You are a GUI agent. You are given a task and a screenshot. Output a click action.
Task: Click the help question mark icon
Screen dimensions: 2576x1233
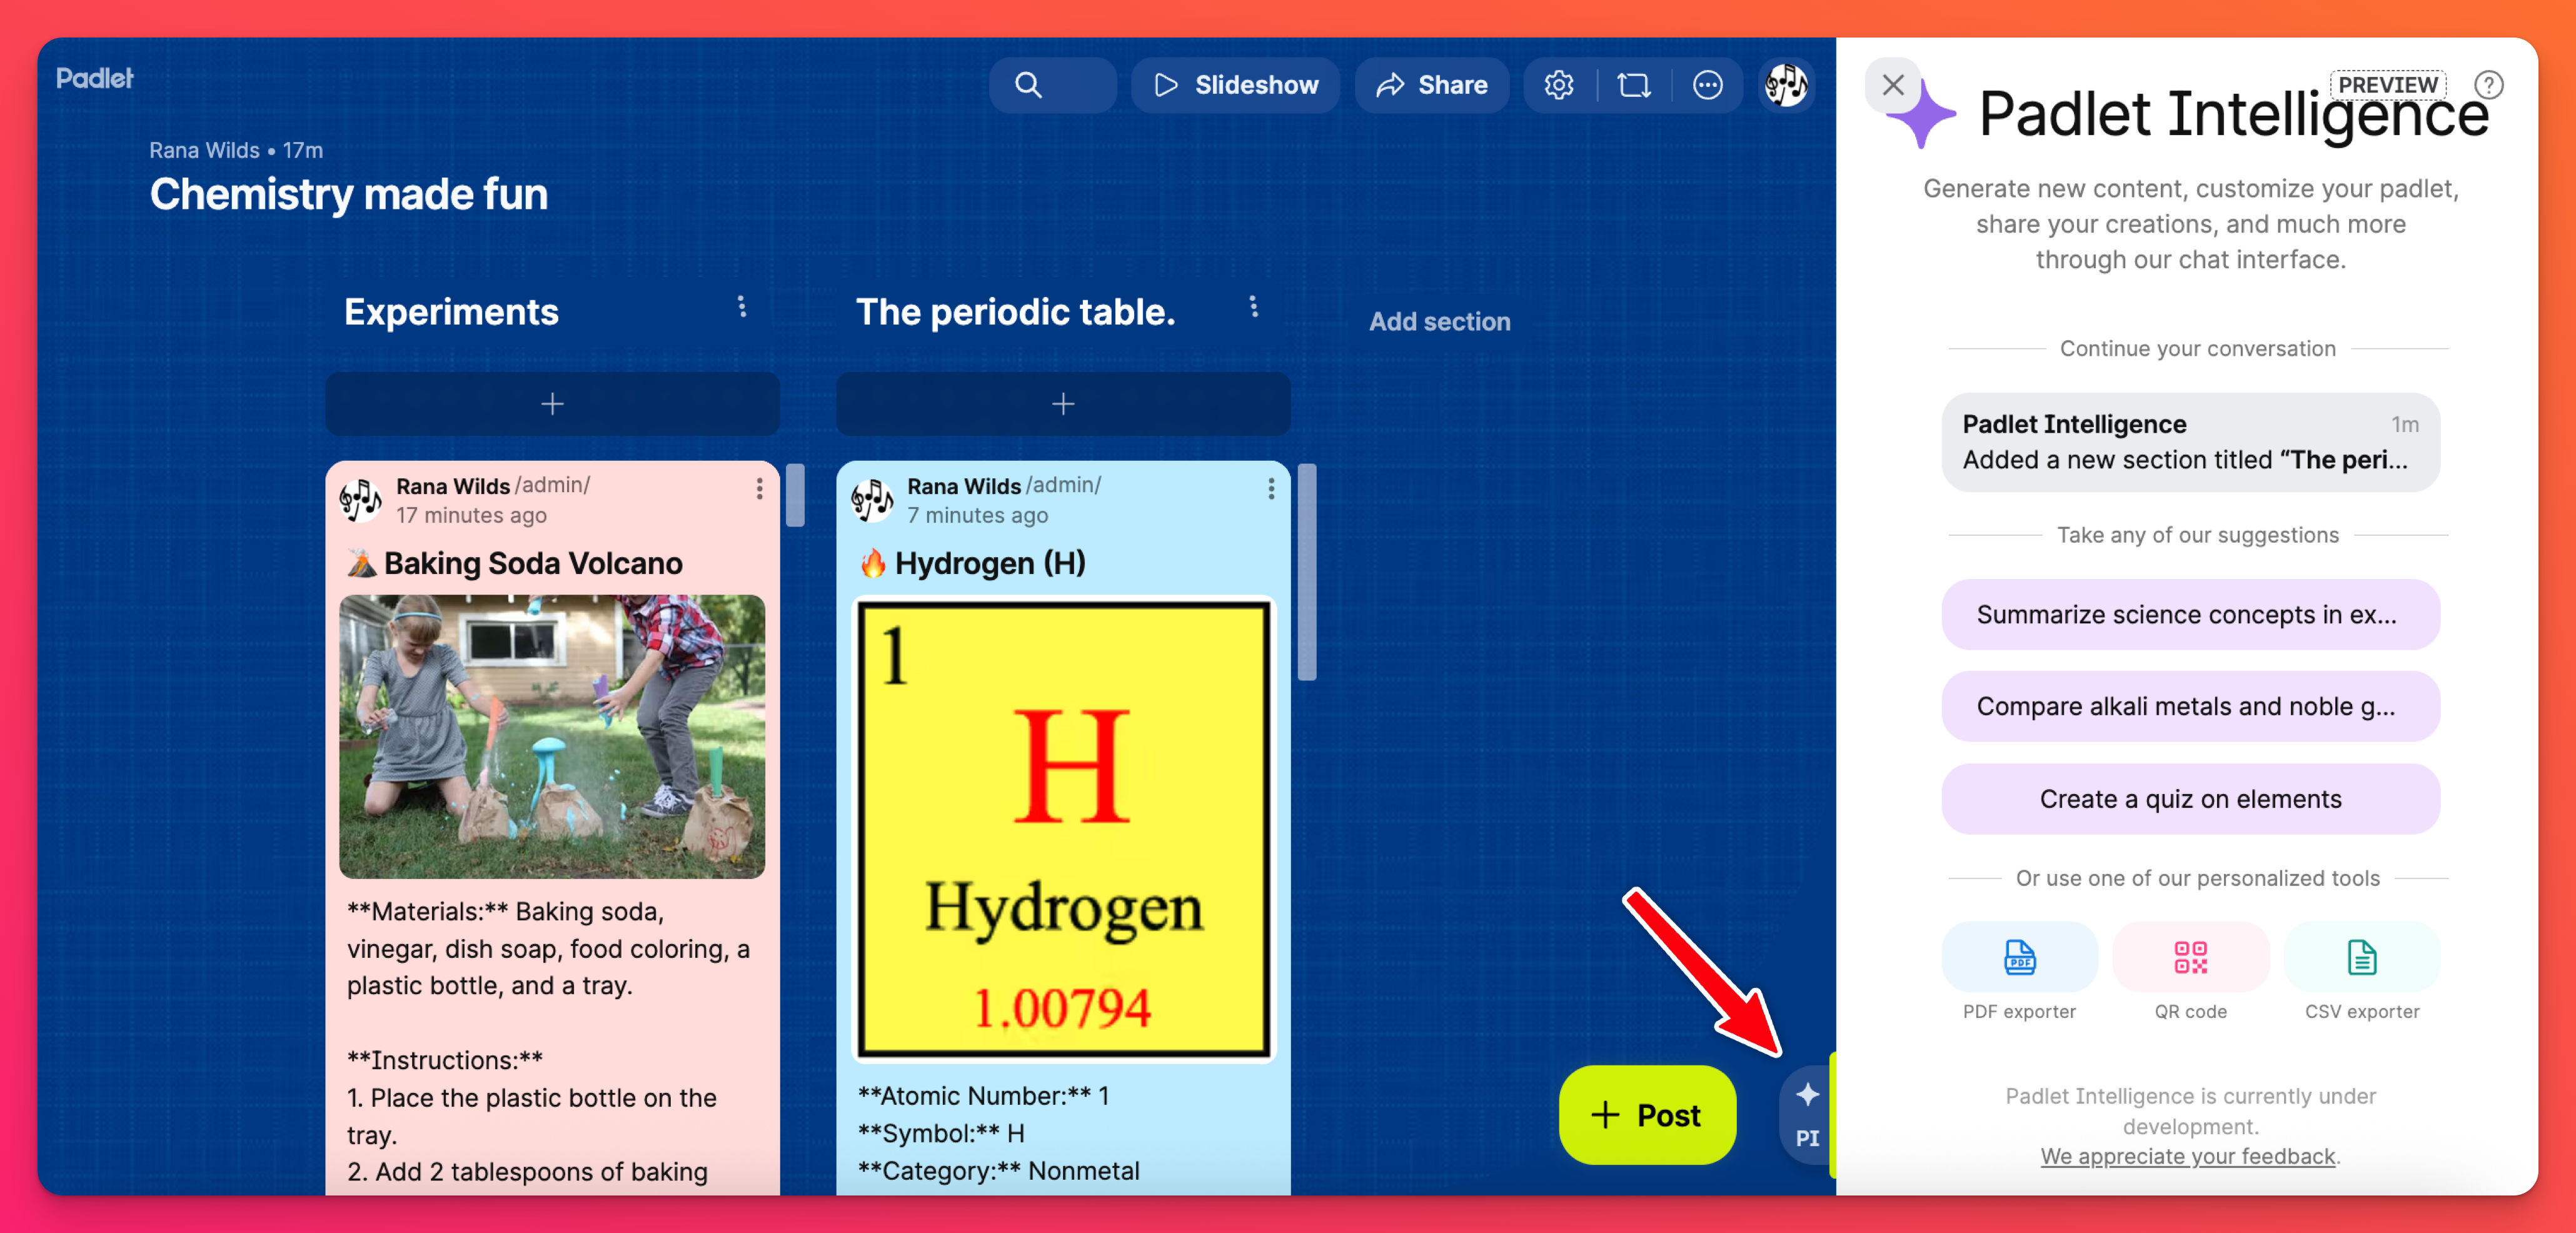(2488, 85)
